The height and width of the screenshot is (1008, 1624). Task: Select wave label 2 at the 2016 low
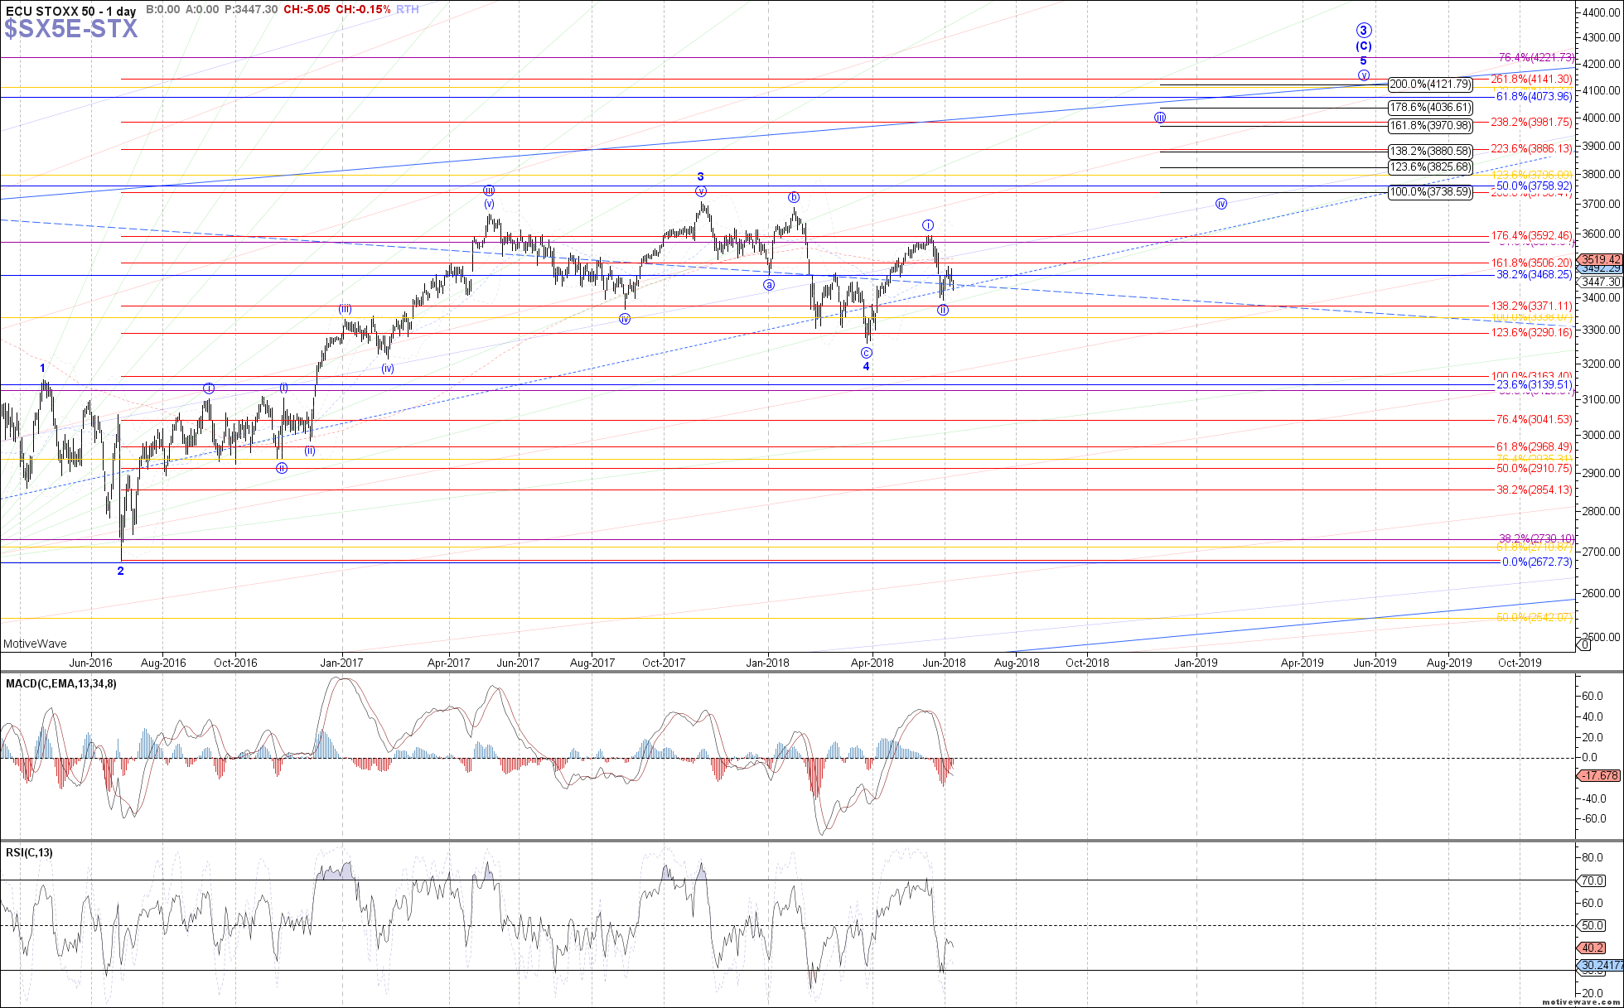[121, 571]
